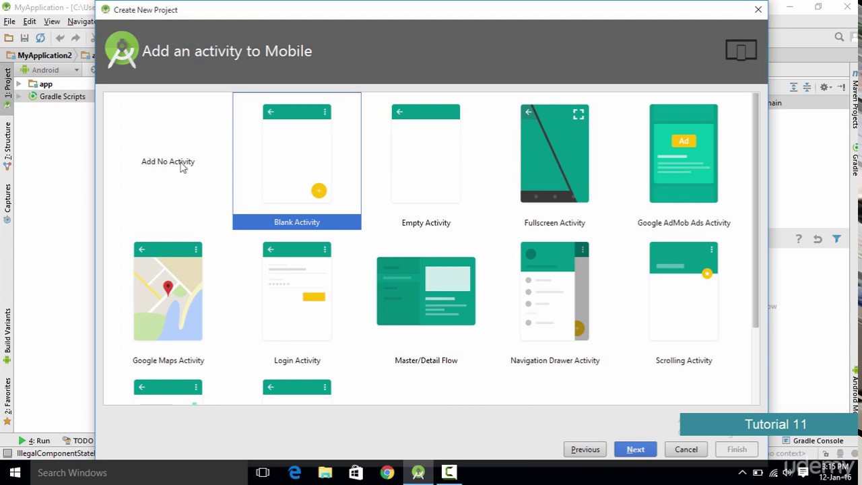Image resolution: width=862 pixels, height=485 pixels.
Task: Cancel the Create New Project wizard
Action: 686,449
